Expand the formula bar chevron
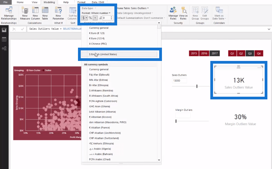The image size is (272, 169). coord(269,29)
